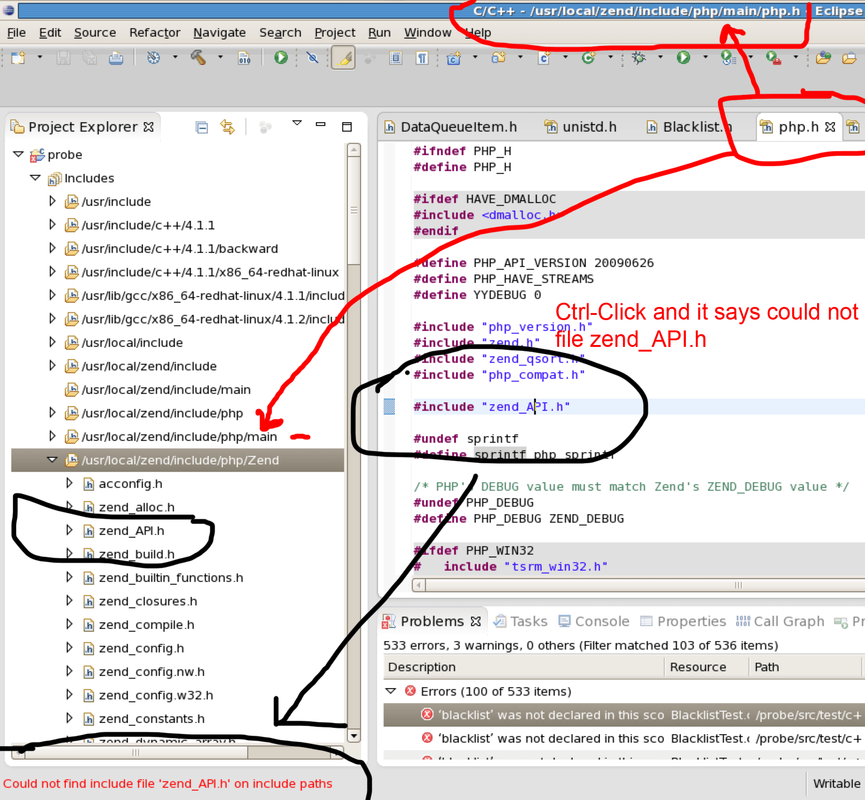The width and height of the screenshot is (865, 800).
Task: Collapse All in Project Explorer
Action: (202, 126)
